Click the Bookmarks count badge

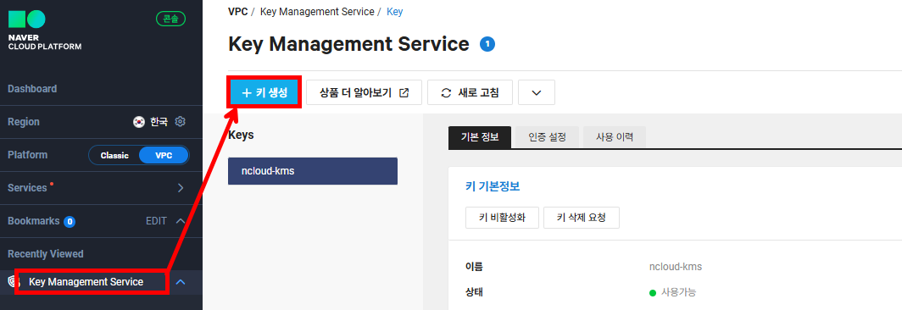click(70, 221)
